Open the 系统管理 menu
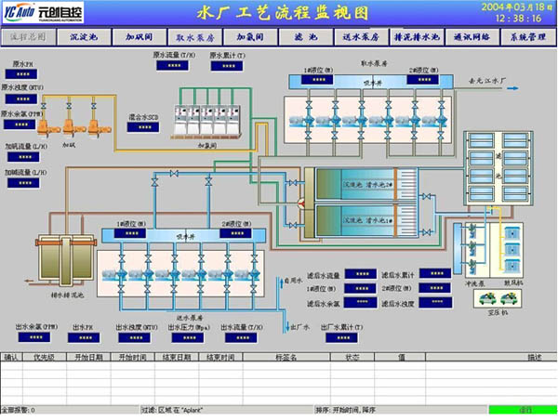The height and width of the screenshot is (420, 558). pyautogui.click(x=526, y=38)
